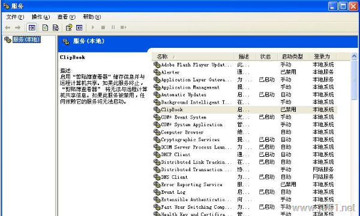Click the Pause service button
360x216 pixels.
pyautogui.click(x=113, y=28)
